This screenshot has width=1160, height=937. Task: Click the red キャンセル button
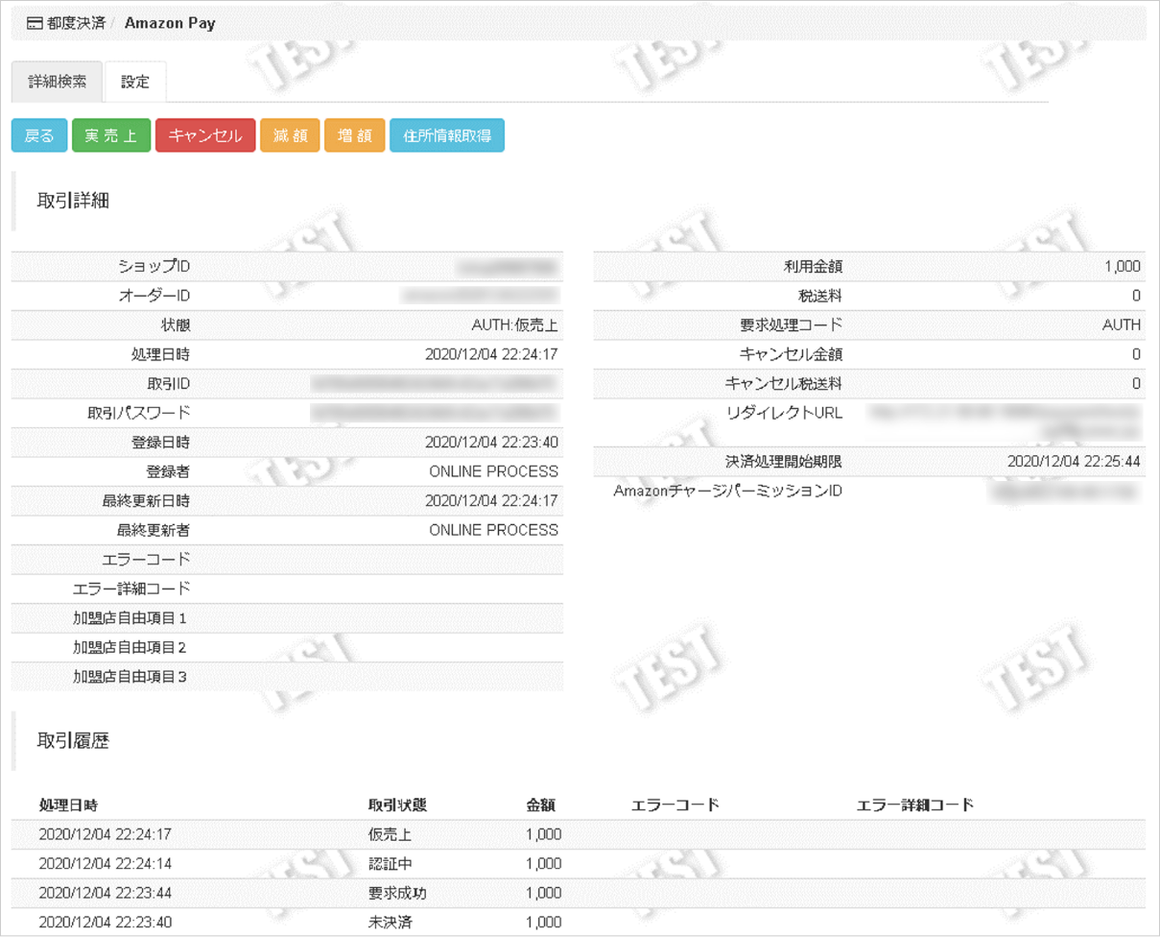[205, 135]
